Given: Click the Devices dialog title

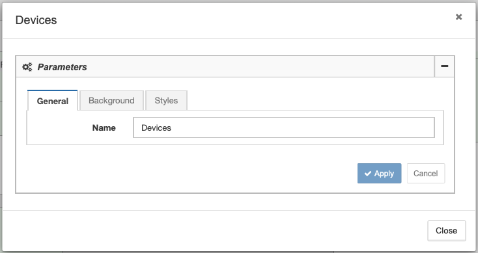Looking at the screenshot, I should coord(36,20).
